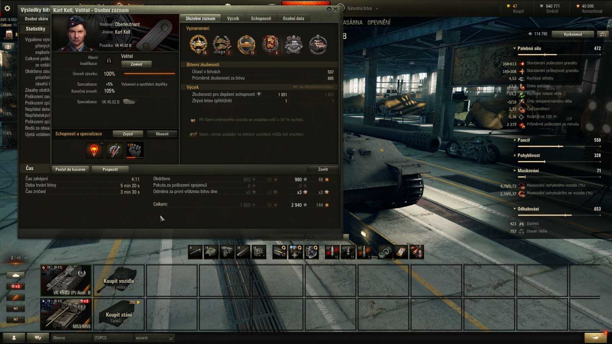Viewport: 612px width, 344px height.
Task: Click the HE shell ammunition slot
Action: pyautogui.click(x=364, y=252)
